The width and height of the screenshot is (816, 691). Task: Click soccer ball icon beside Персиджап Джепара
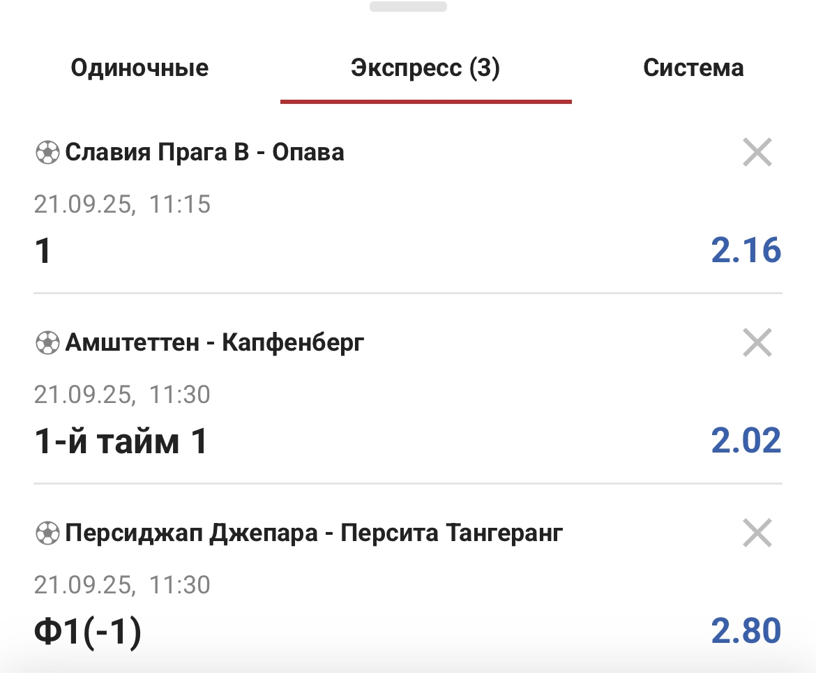47,533
